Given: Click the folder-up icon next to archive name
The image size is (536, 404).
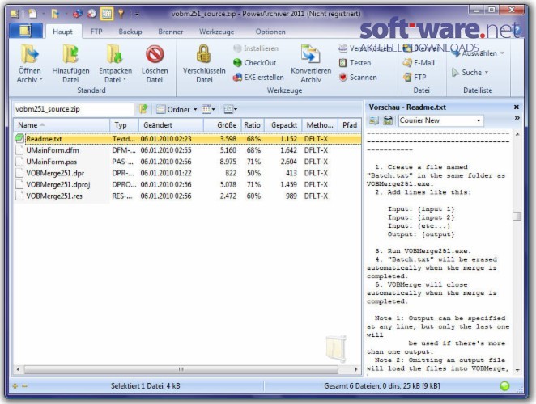Looking at the screenshot, I should tap(143, 109).
